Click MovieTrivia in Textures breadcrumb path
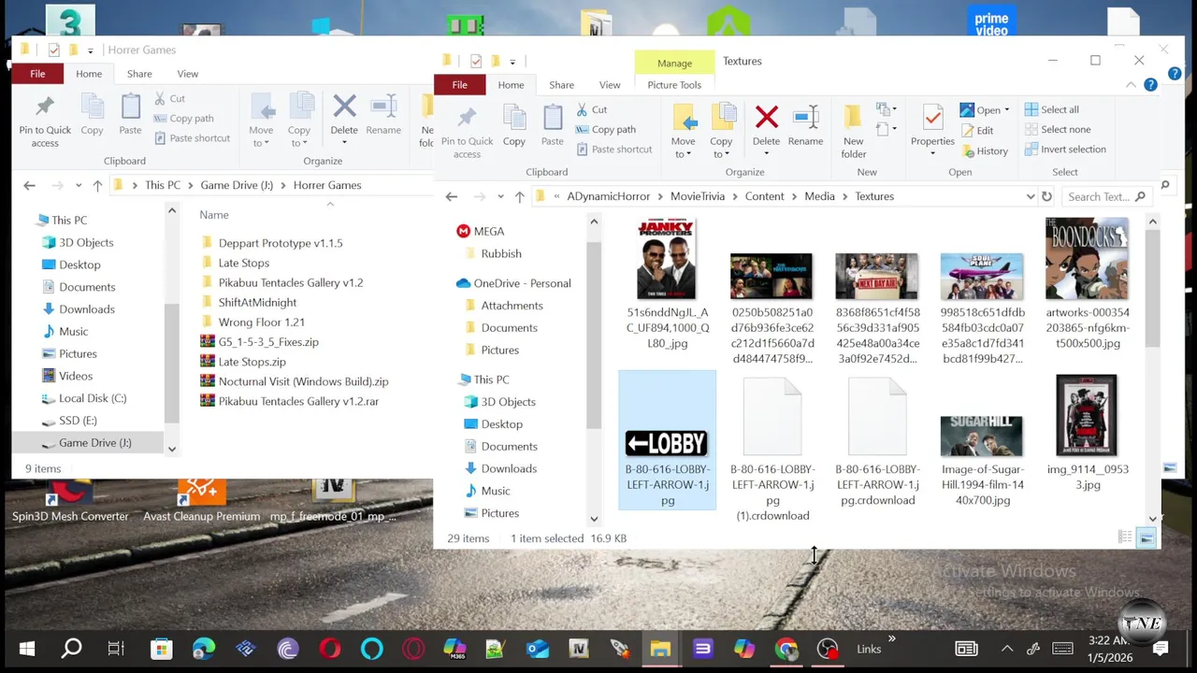This screenshot has height=673, width=1197. pos(698,196)
